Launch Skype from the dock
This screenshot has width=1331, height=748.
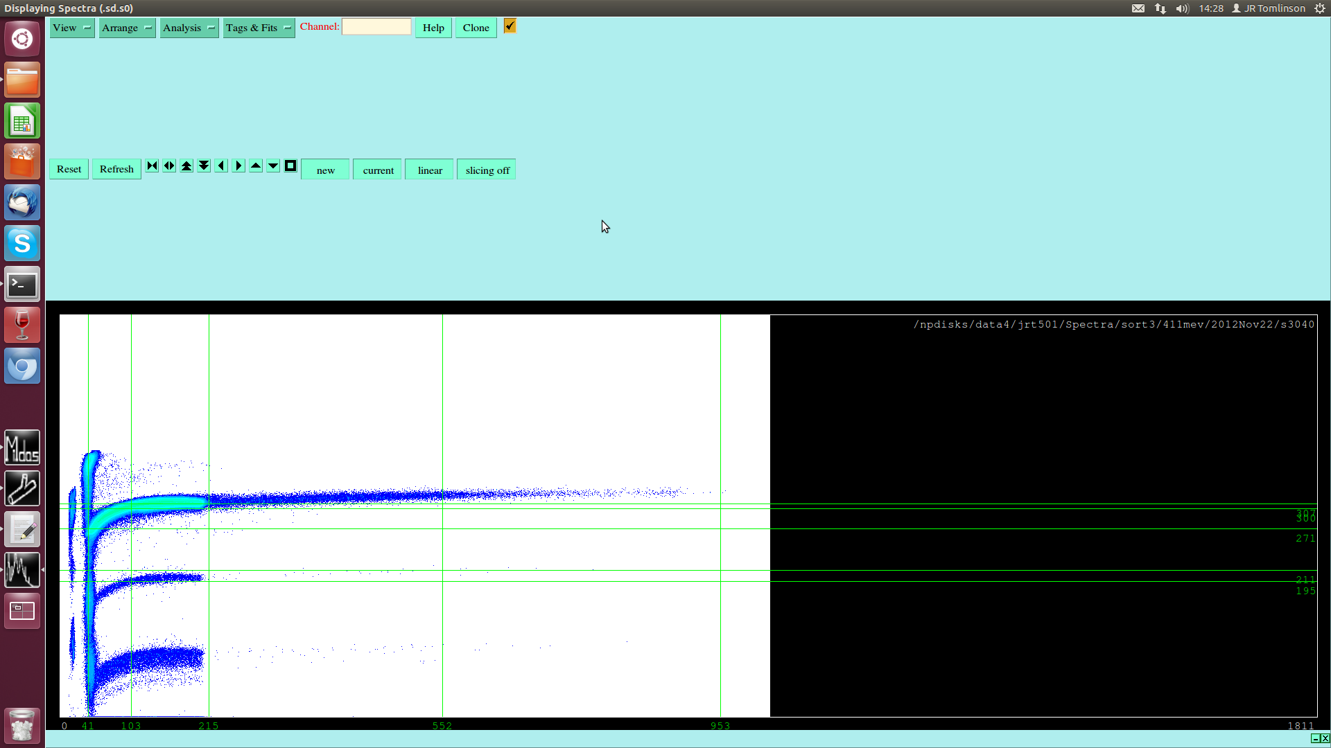point(22,243)
